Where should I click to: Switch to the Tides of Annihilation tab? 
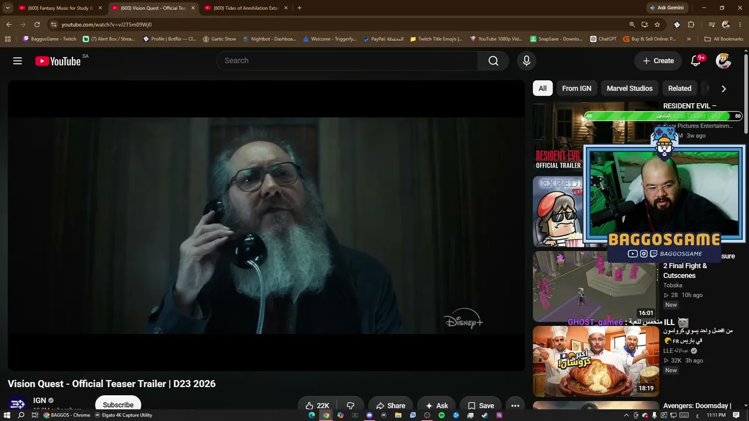coord(246,8)
